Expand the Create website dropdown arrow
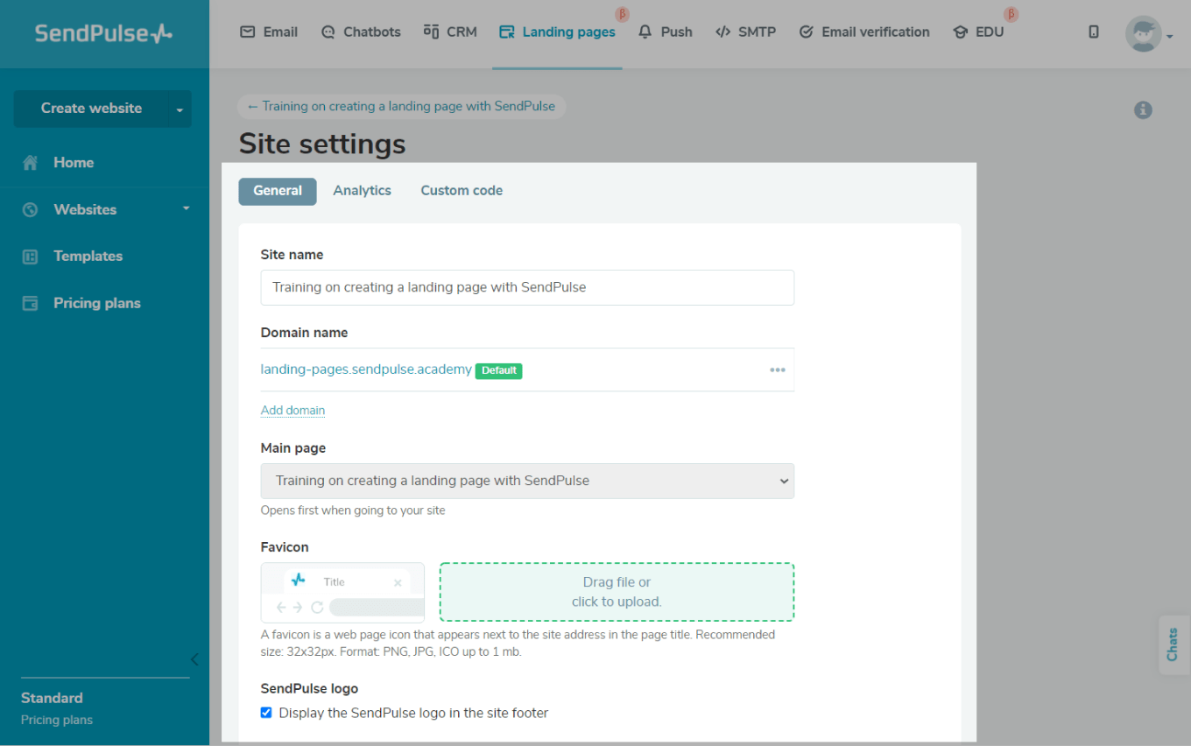Viewport: 1191px width, 746px height. click(x=180, y=109)
